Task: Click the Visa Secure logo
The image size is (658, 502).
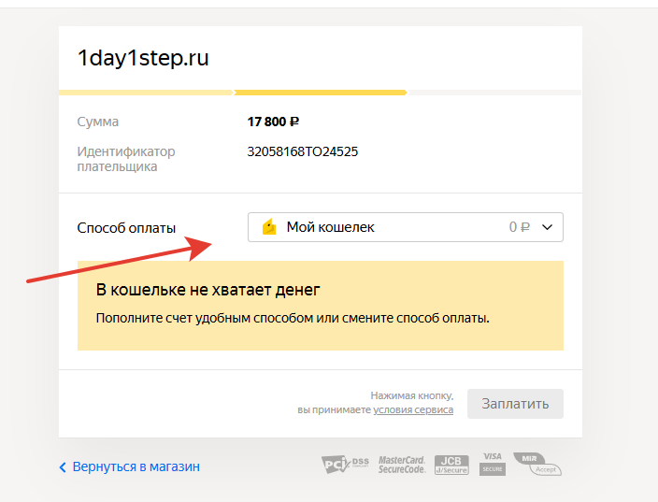Action: tap(493, 464)
